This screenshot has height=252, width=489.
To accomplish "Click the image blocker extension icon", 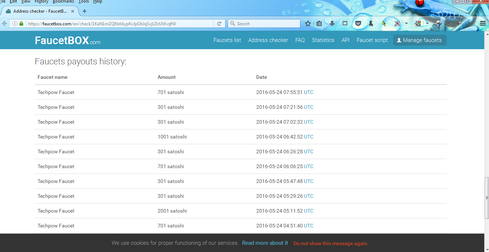I will click(397, 24).
